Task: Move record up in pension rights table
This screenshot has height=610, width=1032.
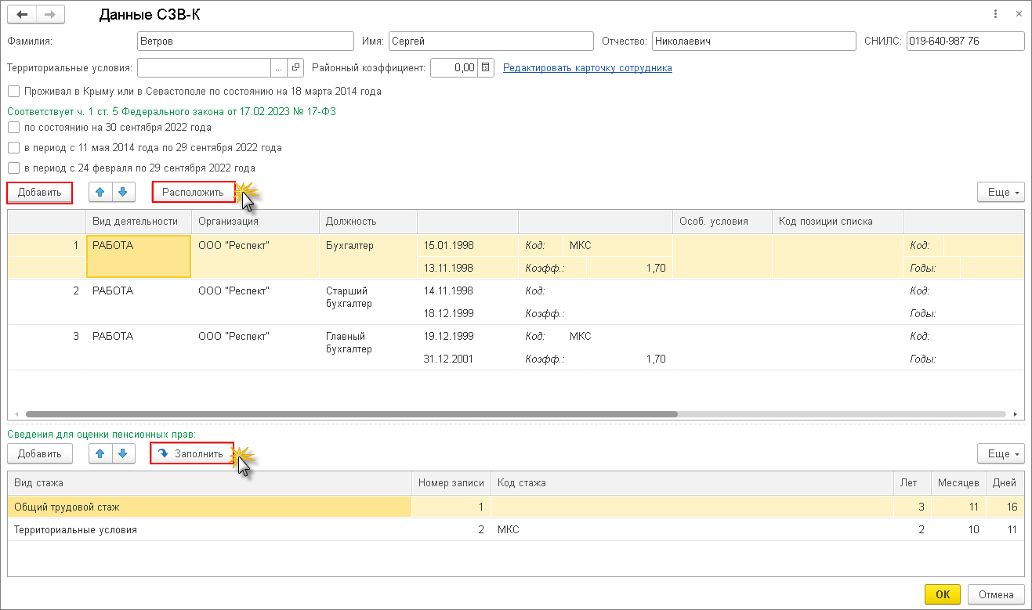Action: pyautogui.click(x=100, y=453)
